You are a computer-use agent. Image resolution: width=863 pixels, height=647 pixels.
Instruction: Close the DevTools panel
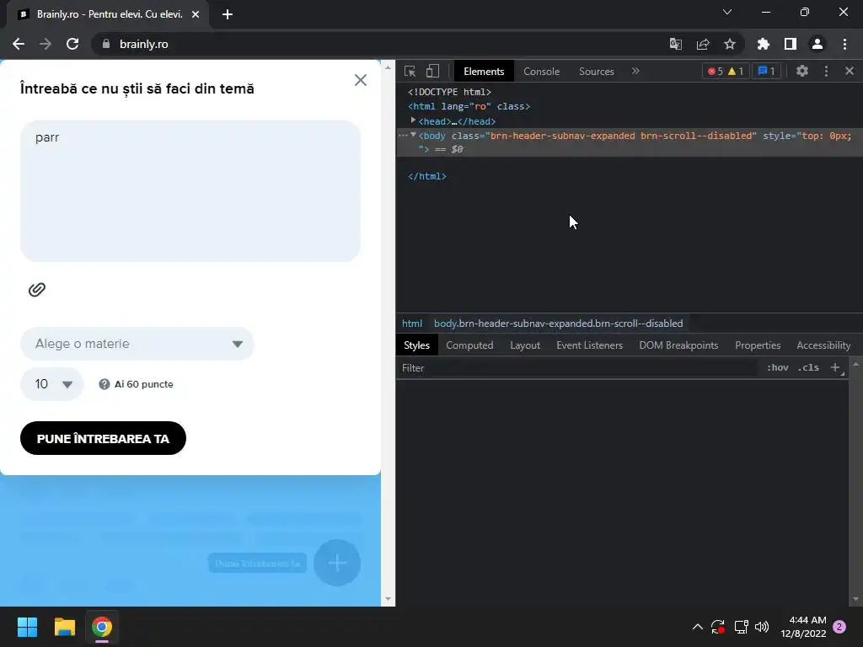pyautogui.click(x=850, y=71)
